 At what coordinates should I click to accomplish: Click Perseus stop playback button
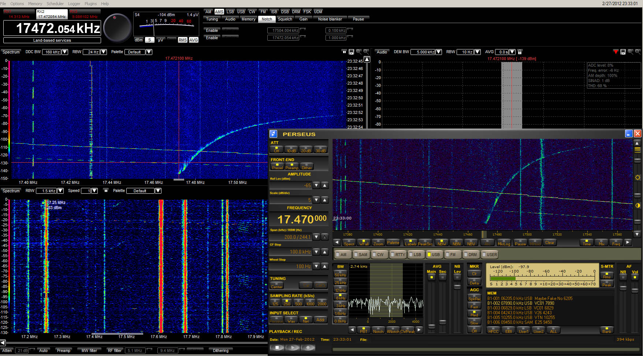pyautogui.click(x=277, y=347)
